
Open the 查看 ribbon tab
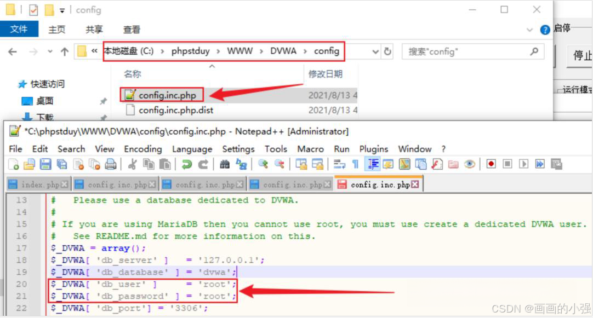[132, 30]
